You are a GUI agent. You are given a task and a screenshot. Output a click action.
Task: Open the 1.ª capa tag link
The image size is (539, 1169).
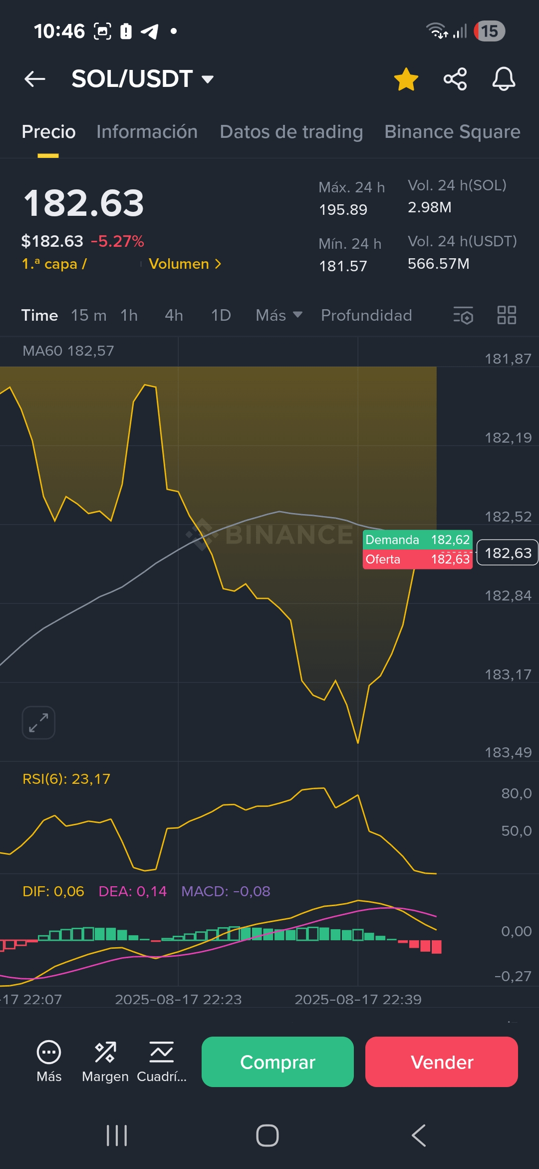[x=54, y=264]
